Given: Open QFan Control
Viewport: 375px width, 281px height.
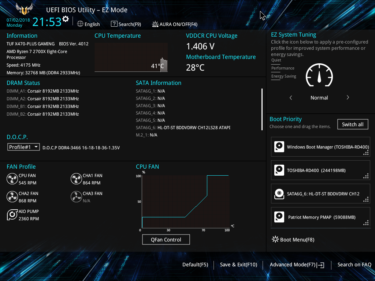Looking at the screenshot, I should (x=166, y=239).
